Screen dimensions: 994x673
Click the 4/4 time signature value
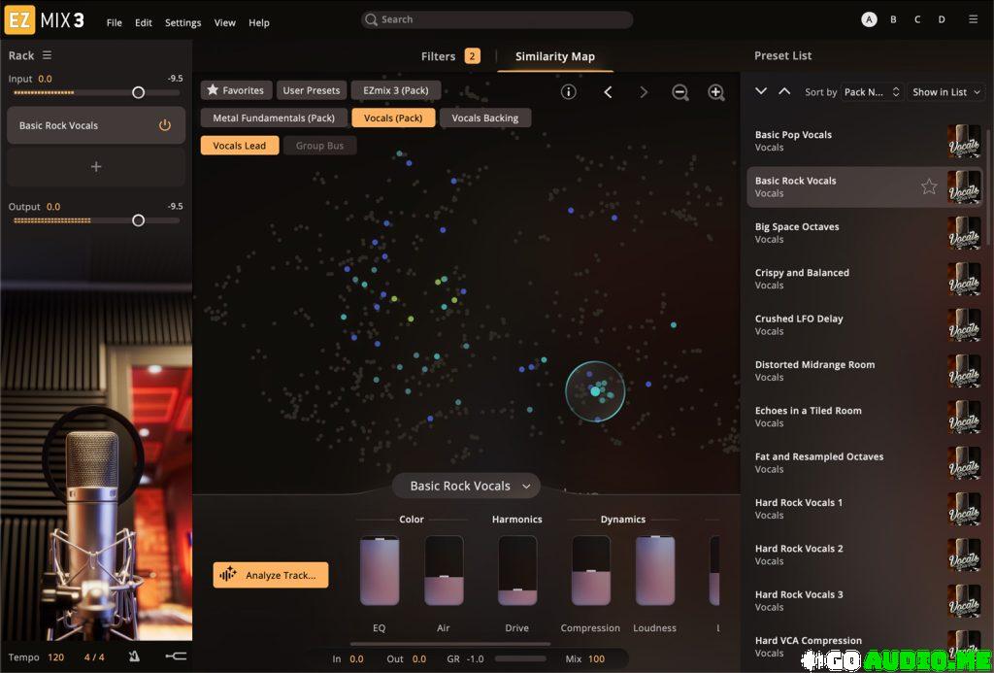94,657
